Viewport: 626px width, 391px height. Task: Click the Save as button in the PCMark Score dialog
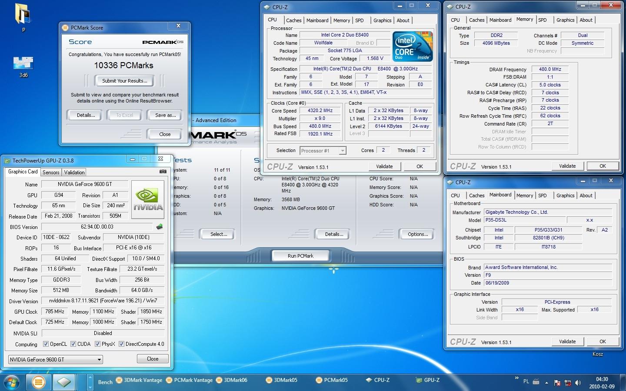tap(165, 115)
